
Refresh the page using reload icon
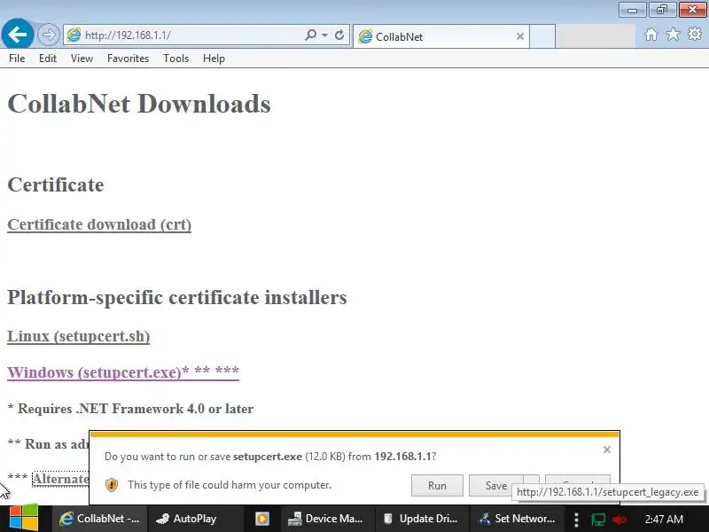339,35
